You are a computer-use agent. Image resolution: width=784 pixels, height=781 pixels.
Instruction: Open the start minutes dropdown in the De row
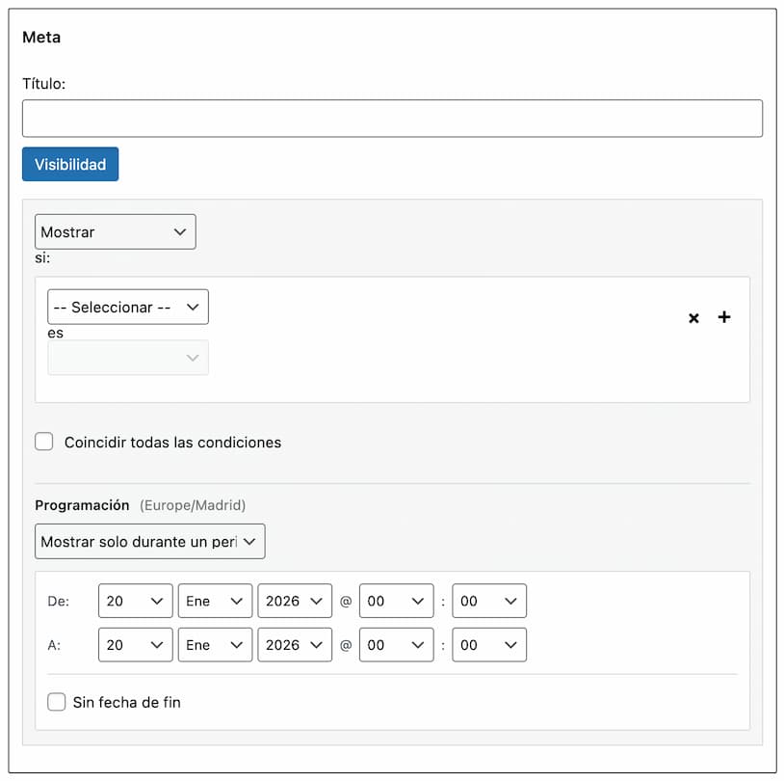[x=489, y=600]
